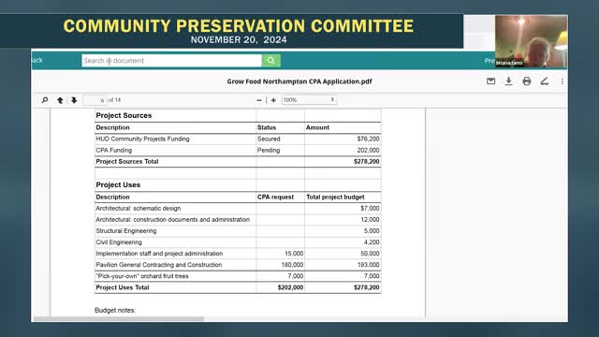Click Pavilion General Contracting and Construction

click(x=159, y=265)
